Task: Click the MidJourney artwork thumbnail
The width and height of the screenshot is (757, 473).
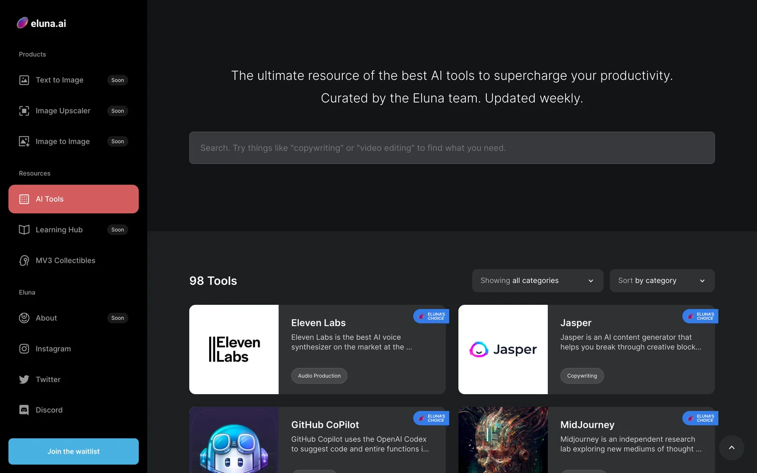Action: pyautogui.click(x=503, y=440)
